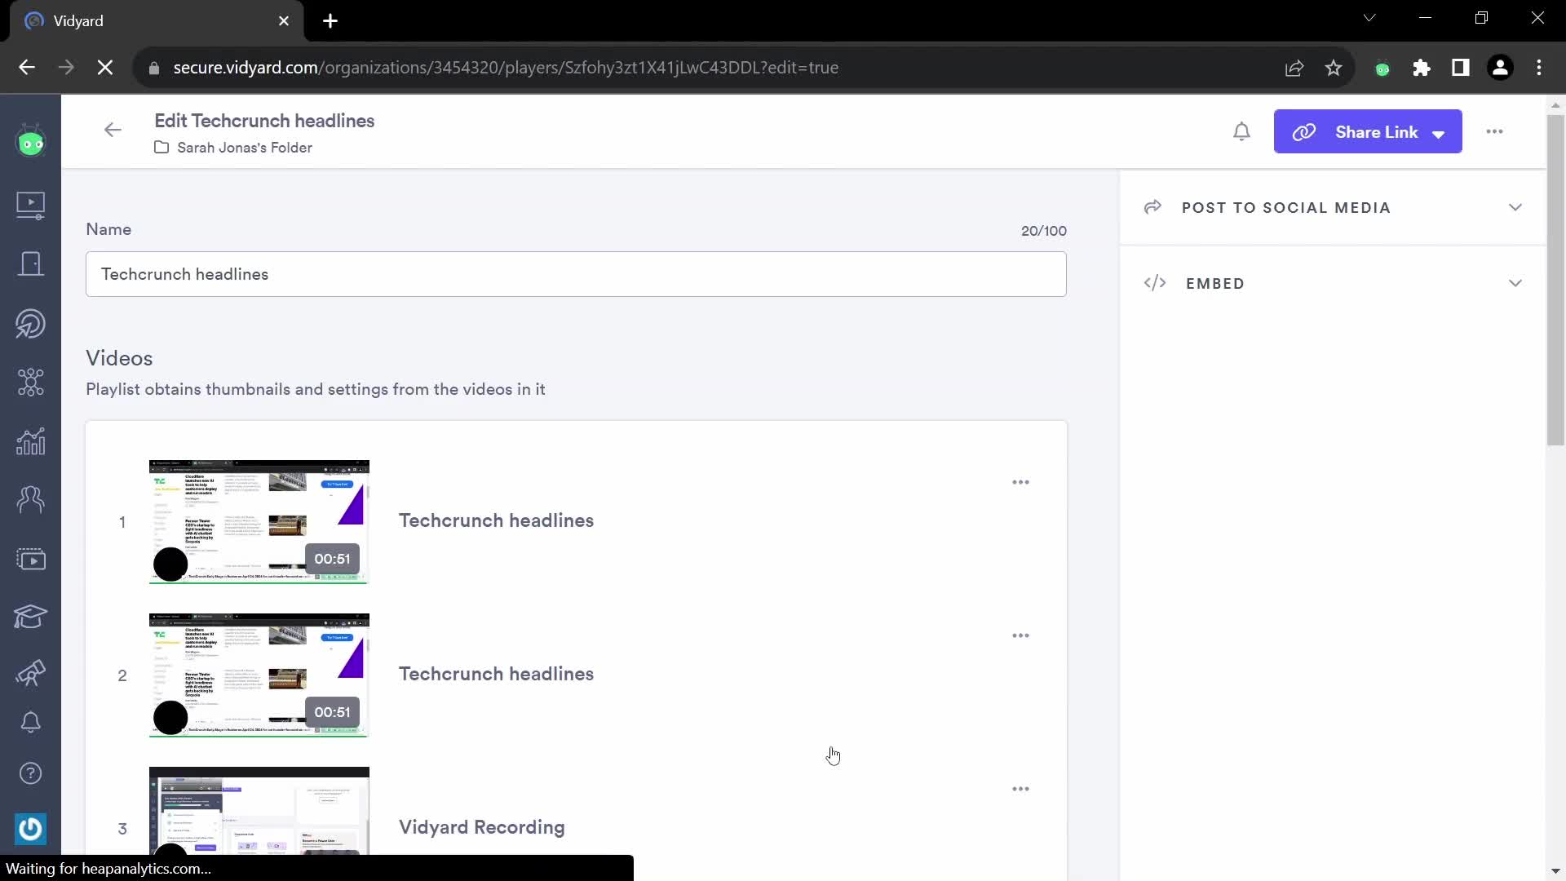1566x881 pixels.
Task: Click the more options ellipsis on video 2
Action: 1020,635
